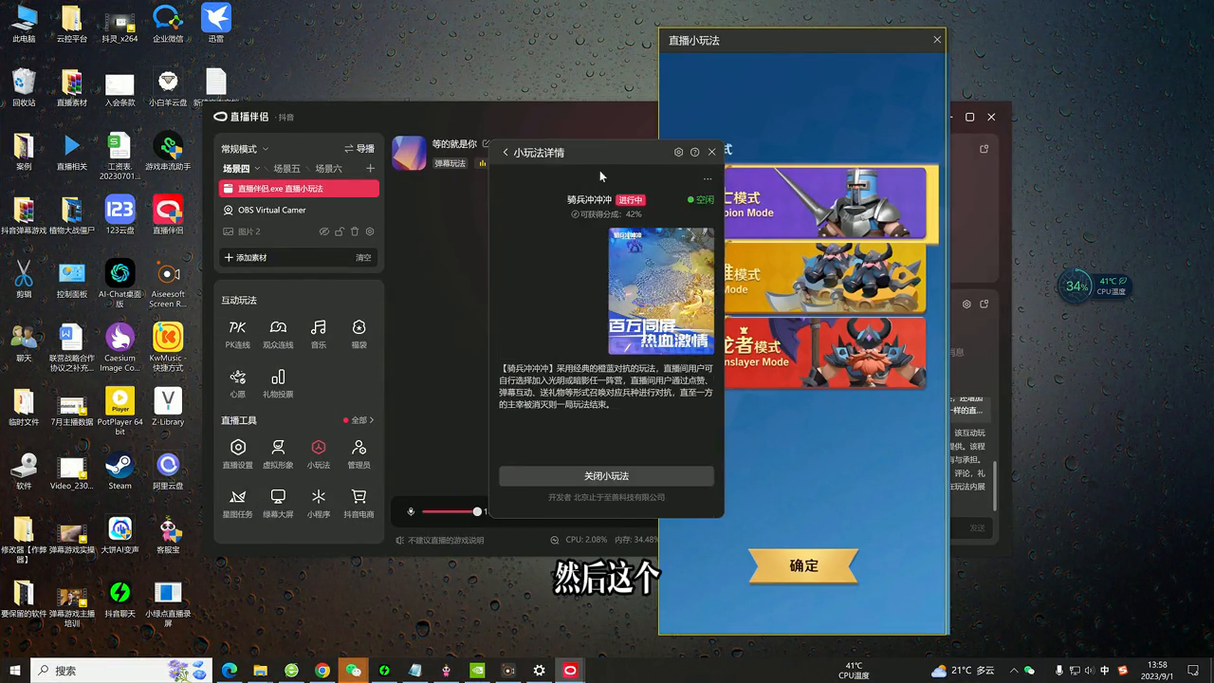The width and height of the screenshot is (1214, 683).
Task: Open 礼物投票 gift voting
Action: click(x=278, y=383)
